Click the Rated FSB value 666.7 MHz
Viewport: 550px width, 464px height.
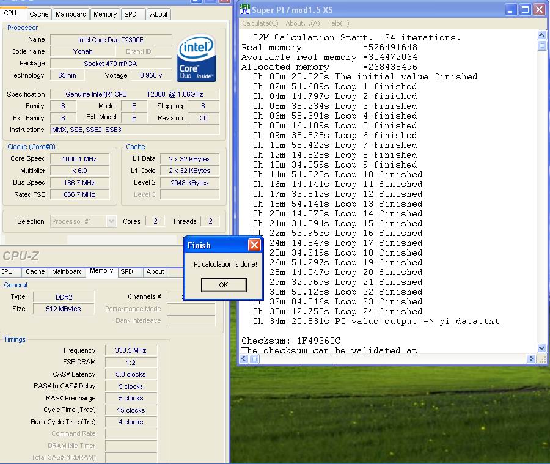tap(79, 194)
